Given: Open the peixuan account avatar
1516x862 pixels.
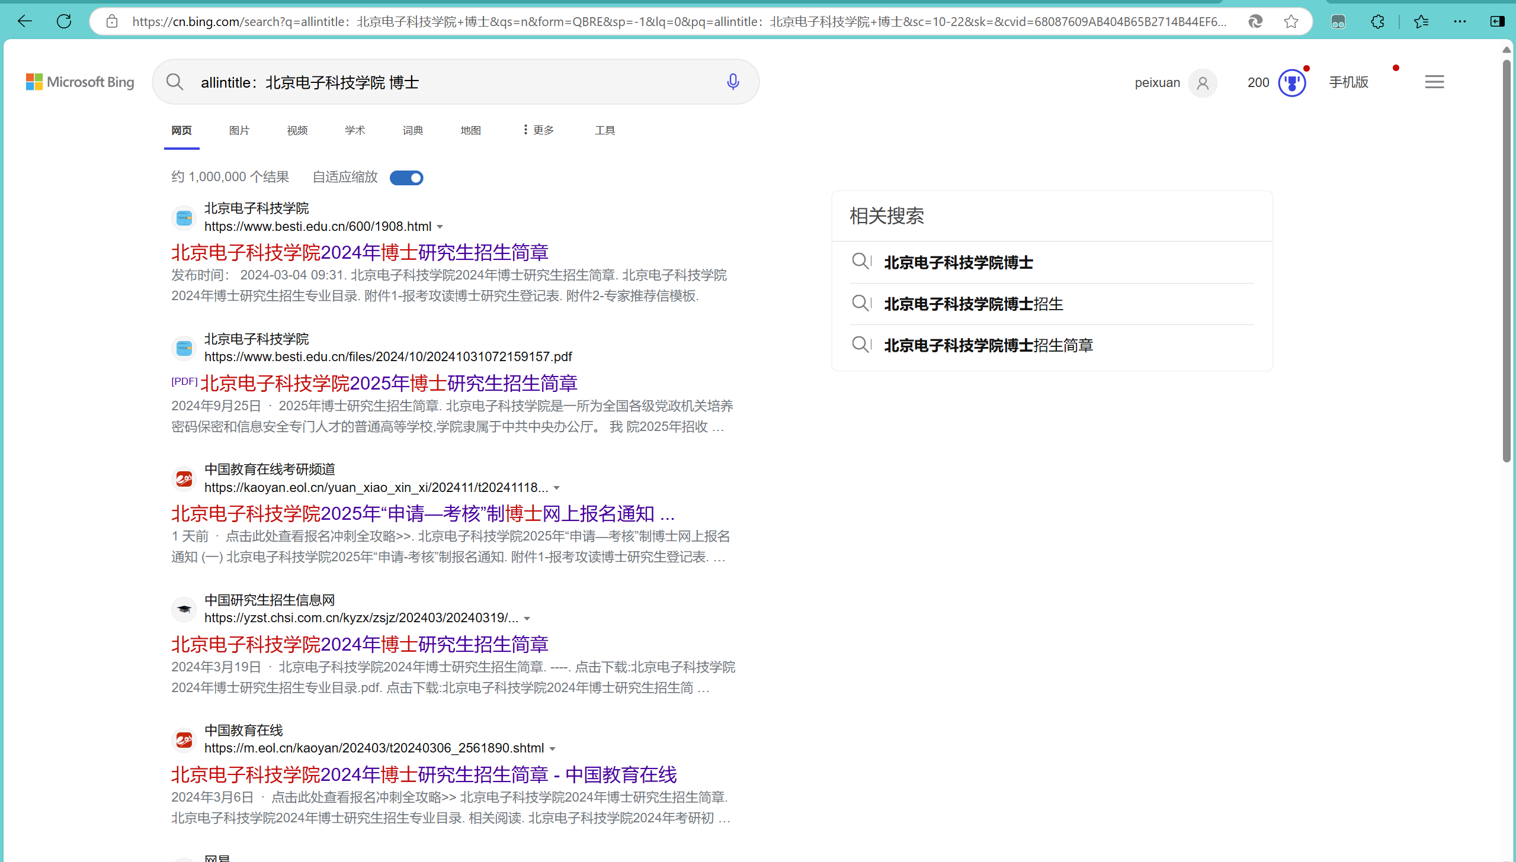Looking at the screenshot, I should 1203,83.
